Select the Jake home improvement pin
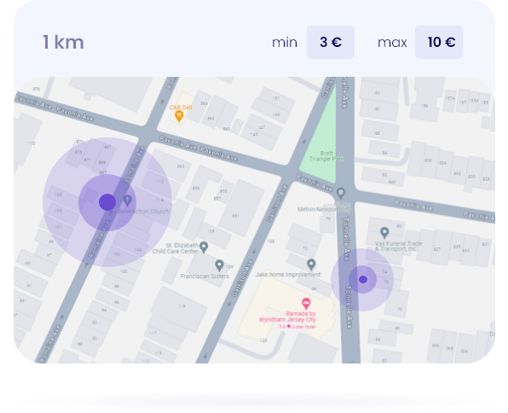This screenshot has height=413, width=508. [x=311, y=265]
